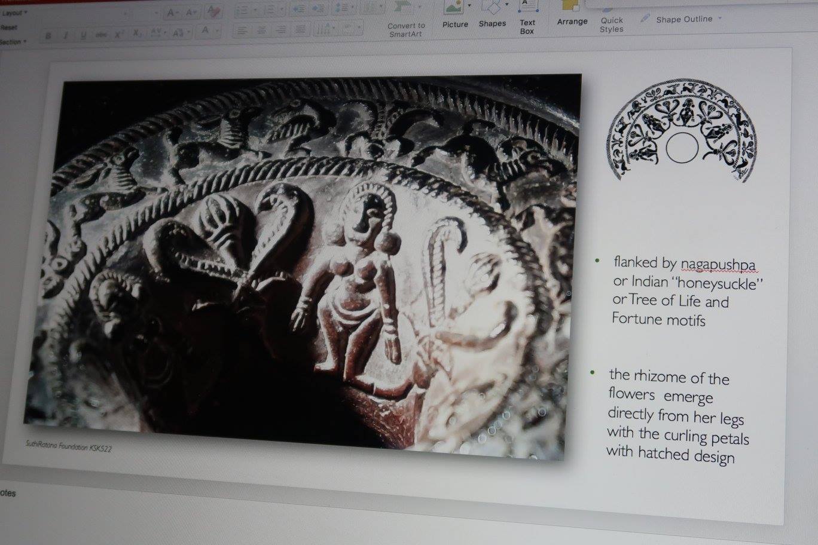
Task: Justify the paragraph text
Action: 300,29
